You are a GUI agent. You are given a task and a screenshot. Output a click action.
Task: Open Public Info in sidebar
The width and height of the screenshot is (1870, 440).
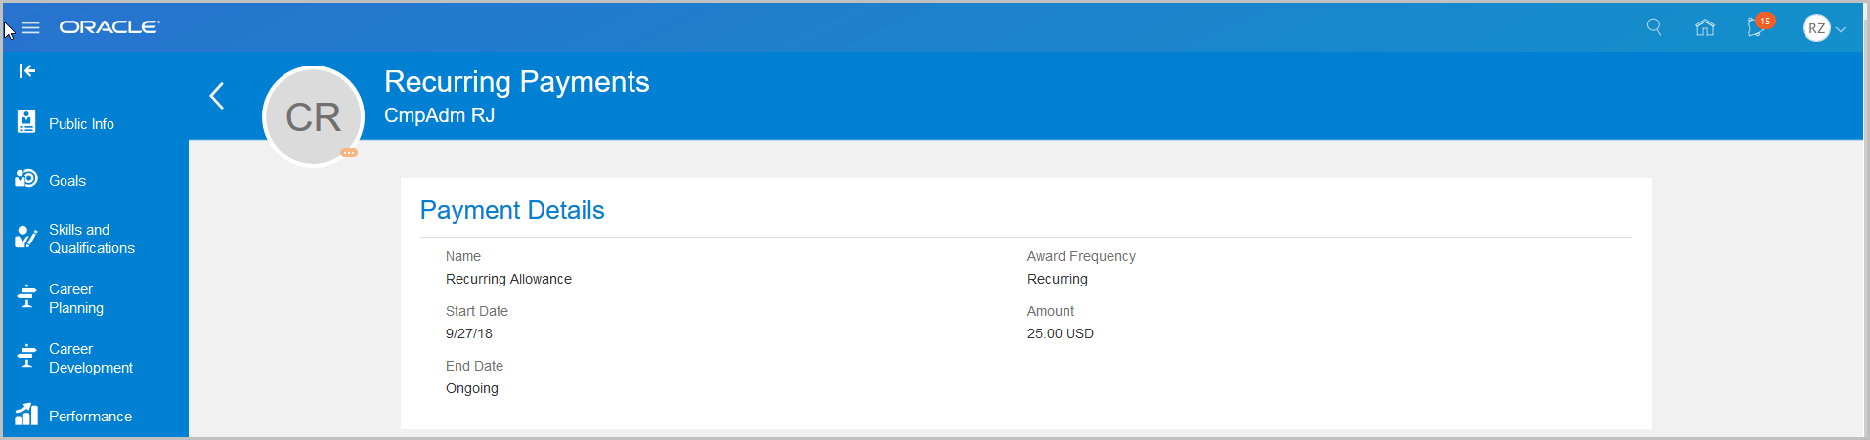tap(81, 124)
